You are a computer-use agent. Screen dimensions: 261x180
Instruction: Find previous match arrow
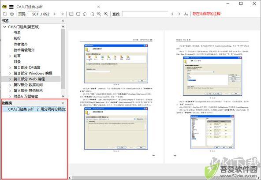point(172,14)
